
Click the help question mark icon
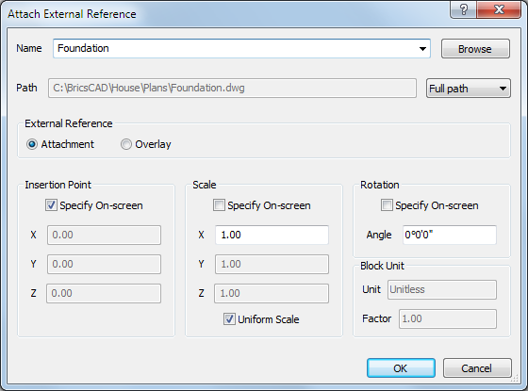463,9
